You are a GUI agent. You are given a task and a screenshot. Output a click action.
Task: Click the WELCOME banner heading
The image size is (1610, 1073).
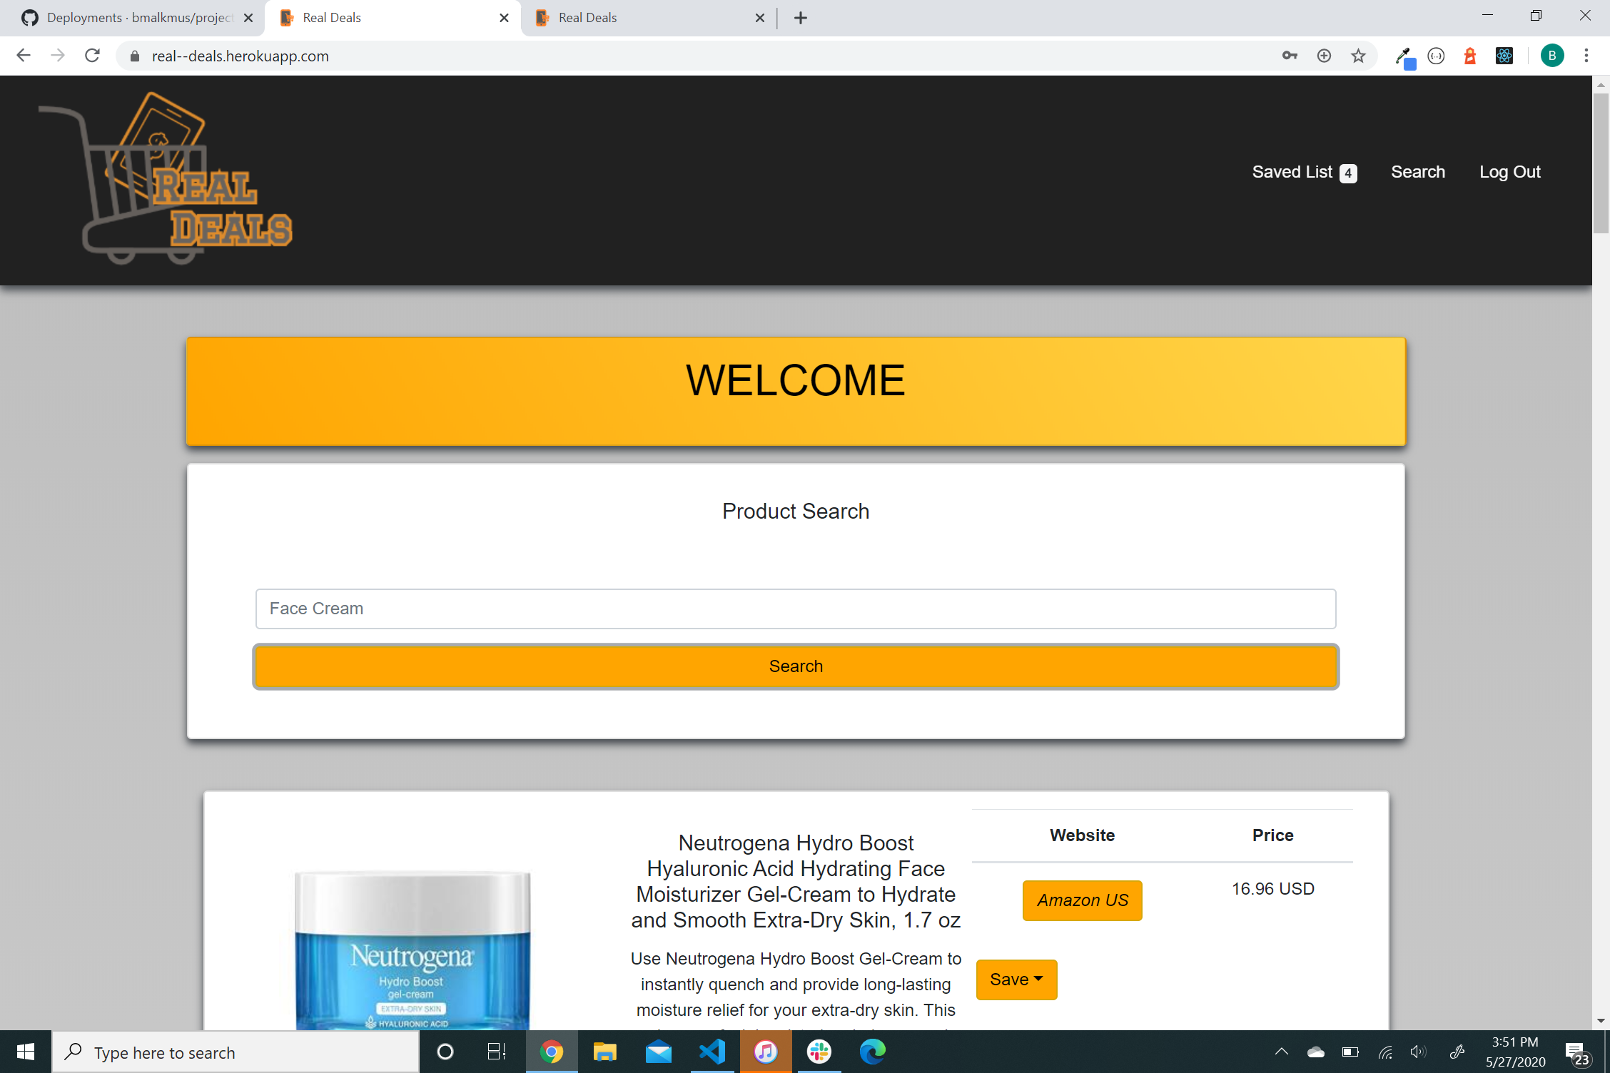796,380
